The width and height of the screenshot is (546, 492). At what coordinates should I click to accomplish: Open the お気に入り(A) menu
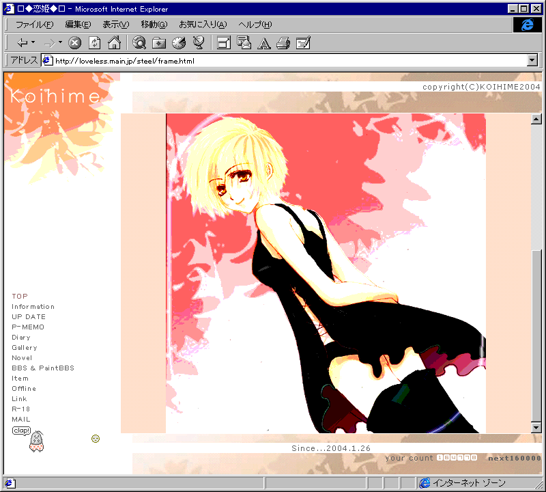tap(203, 25)
